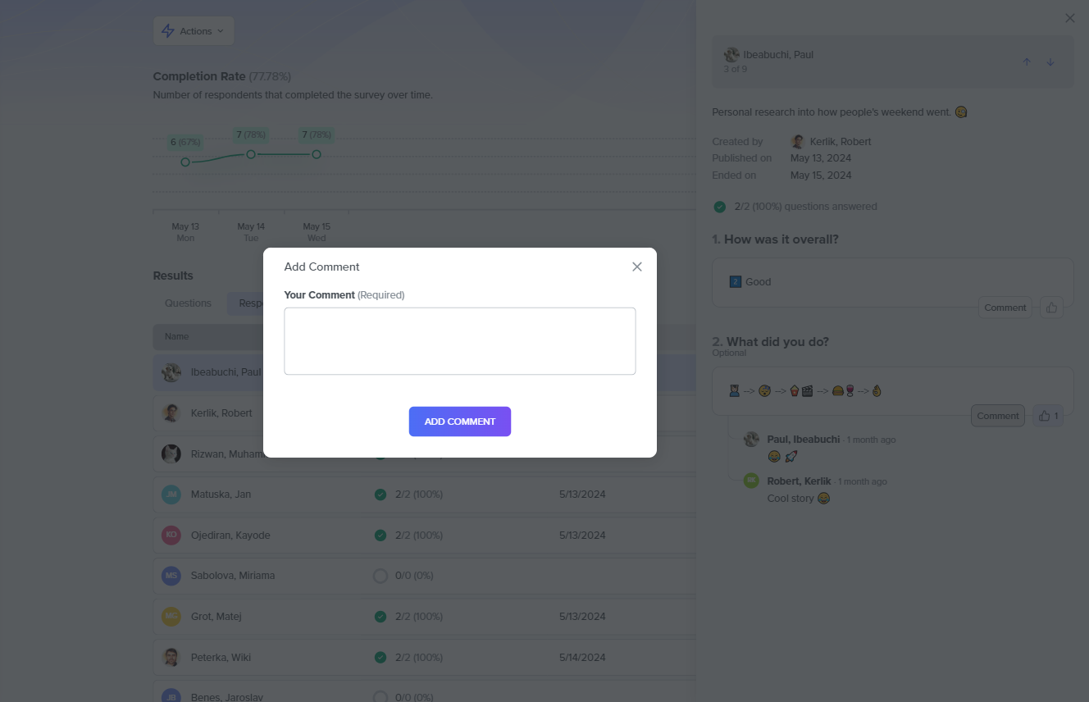
Task: Click the green completed check for Grot, Matej
Action: click(x=380, y=617)
